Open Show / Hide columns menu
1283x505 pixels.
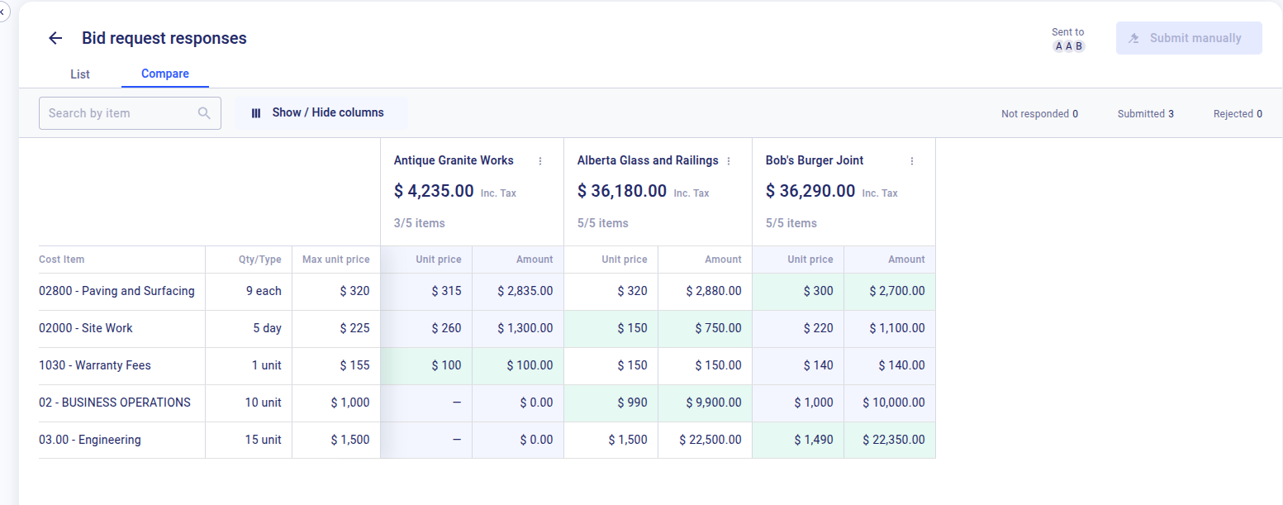click(x=320, y=113)
